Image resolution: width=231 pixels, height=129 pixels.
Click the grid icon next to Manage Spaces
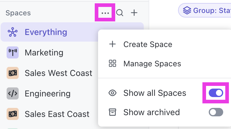pyautogui.click(x=112, y=64)
